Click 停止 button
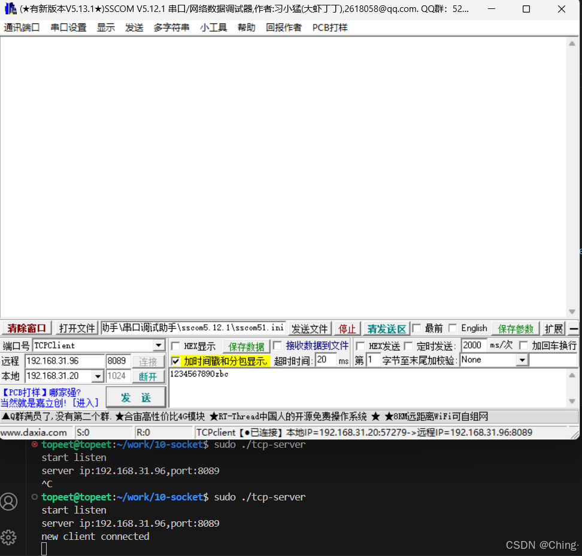582x556 pixels. point(347,329)
